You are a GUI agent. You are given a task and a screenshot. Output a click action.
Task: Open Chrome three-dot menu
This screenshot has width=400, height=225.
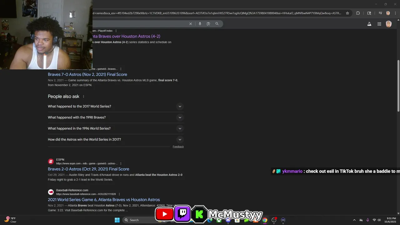pyautogui.click(x=395, y=13)
